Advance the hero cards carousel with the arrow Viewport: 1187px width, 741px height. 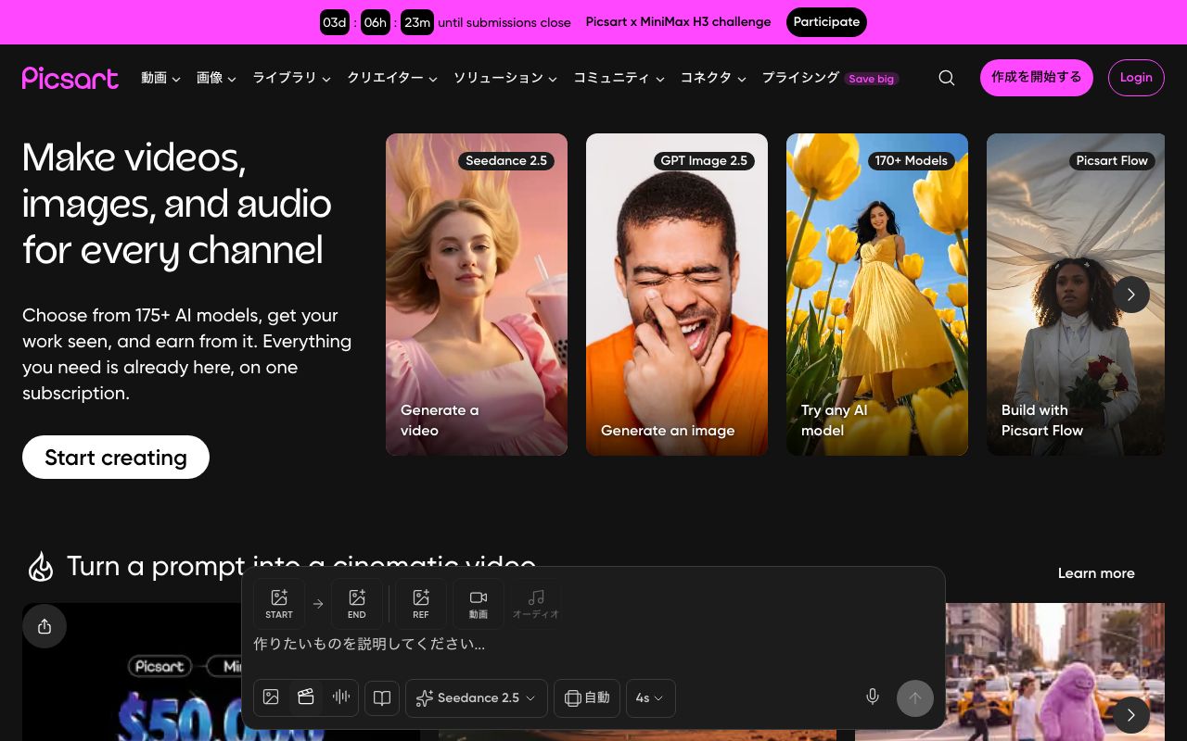1131,295
